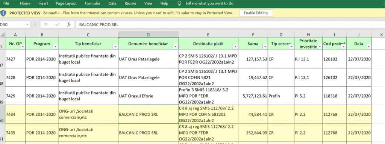
Task: Open the Data column filter dropdown
Action: pos(368,47)
